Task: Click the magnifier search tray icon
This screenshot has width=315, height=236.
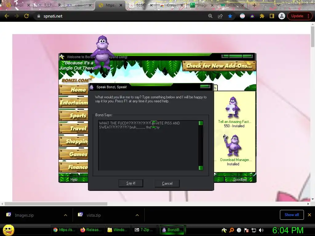Action: 232,230
